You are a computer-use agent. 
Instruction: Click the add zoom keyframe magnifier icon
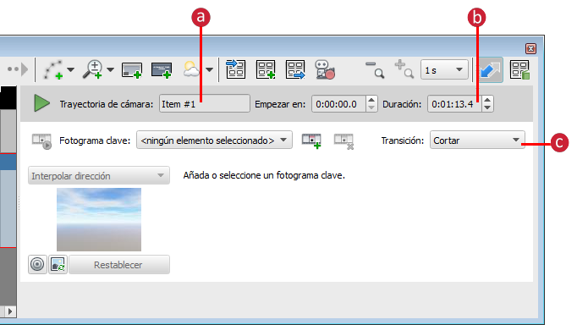(x=93, y=69)
